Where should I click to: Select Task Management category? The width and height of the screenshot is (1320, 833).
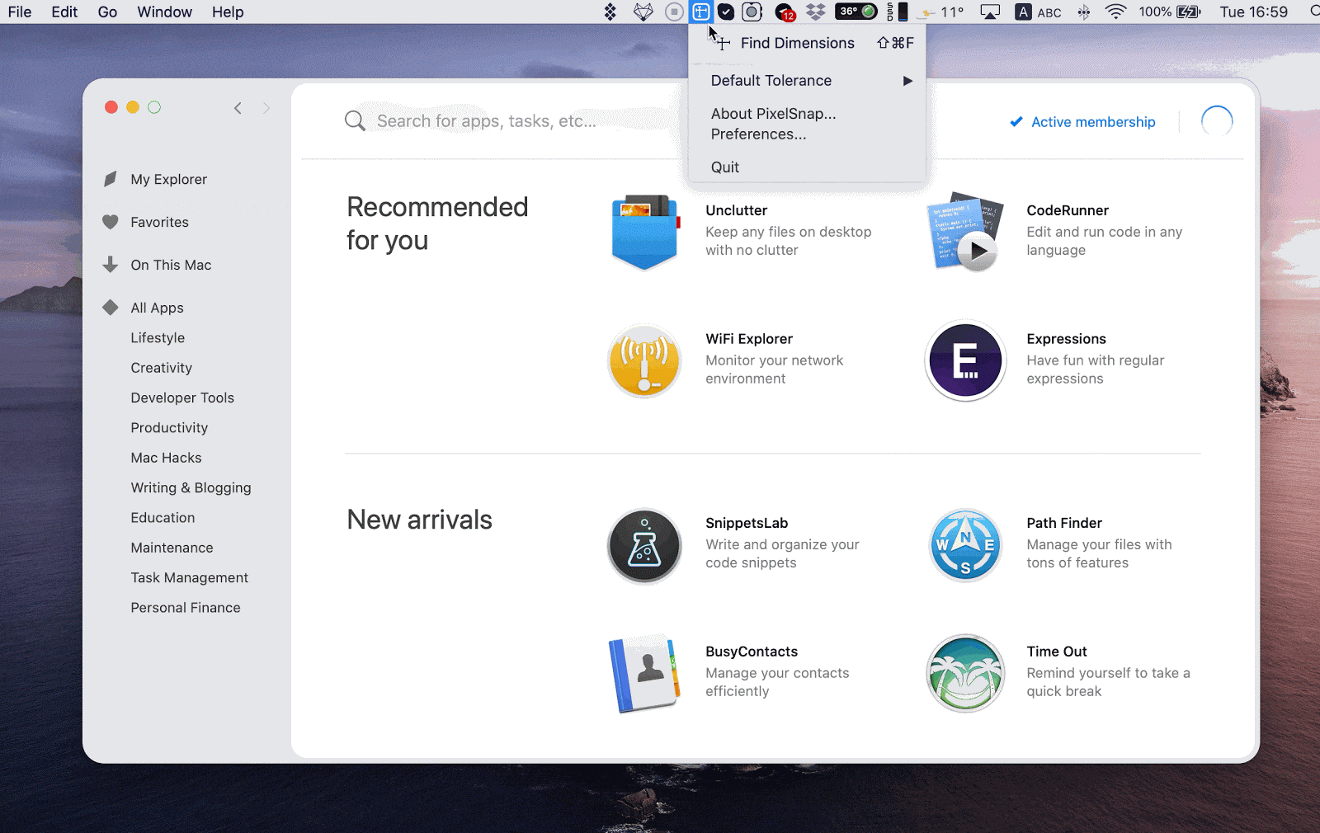[189, 577]
